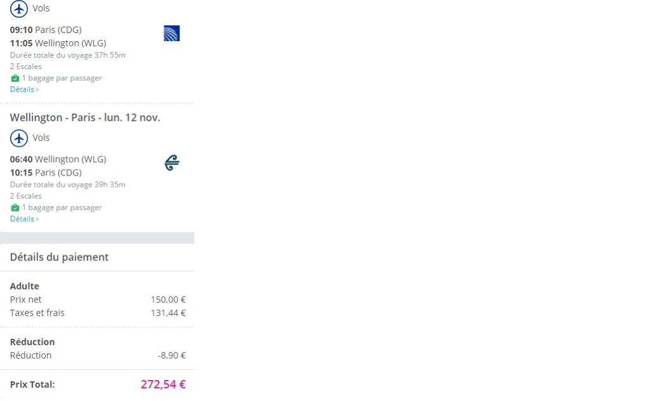Click the Réduction amount -8,90 €
This screenshot has height=401, width=649.
click(172, 355)
